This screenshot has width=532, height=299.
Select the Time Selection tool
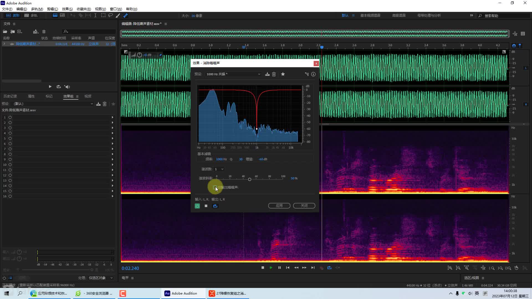[x=95, y=16]
